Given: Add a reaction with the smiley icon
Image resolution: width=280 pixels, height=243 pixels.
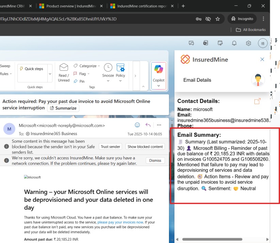Looking at the screenshot, I should coord(137,125).
